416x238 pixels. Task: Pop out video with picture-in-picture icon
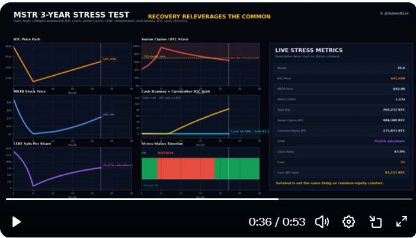click(x=376, y=222)
